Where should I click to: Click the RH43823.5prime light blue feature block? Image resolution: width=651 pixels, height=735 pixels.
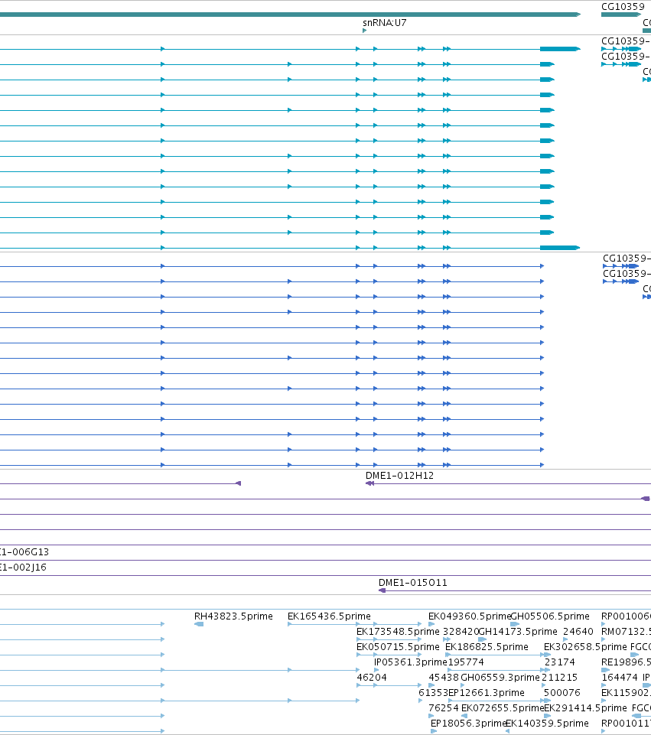coord(199,624)
